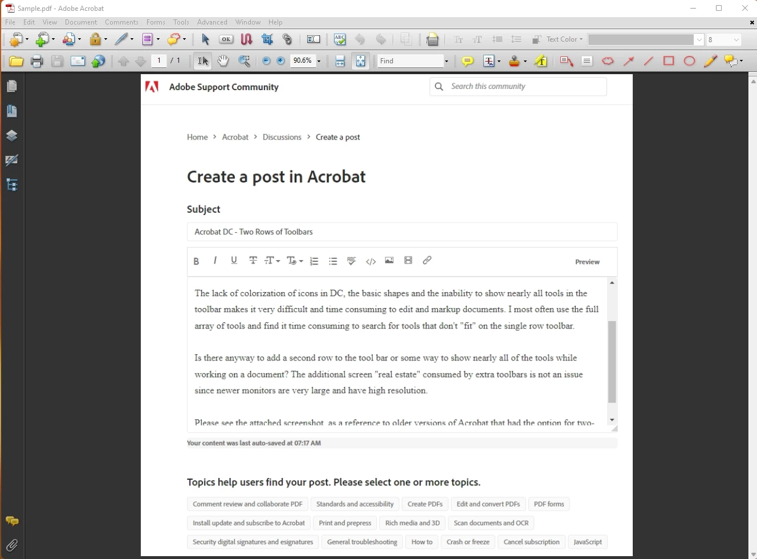Screen dimensions: 757x559
Task: Select the Rectangle drawing tool
Action: point(669,61)
